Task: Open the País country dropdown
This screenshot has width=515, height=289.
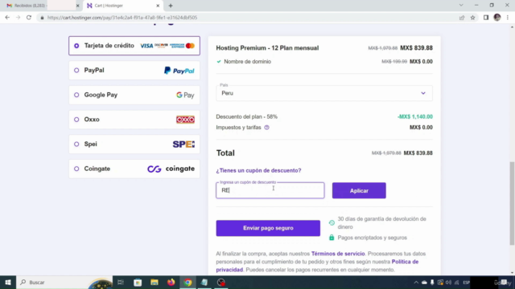Action: (x=324, y=93)
